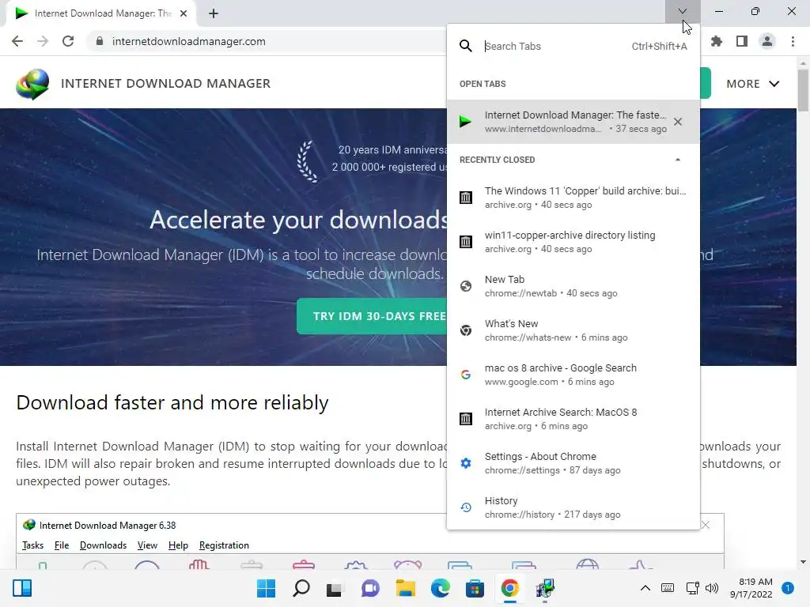
Task: Close the Internet Download Manager browser tab
Action: click(x=184, y=13)
